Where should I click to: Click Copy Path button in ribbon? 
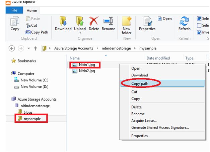coord(37,32)
